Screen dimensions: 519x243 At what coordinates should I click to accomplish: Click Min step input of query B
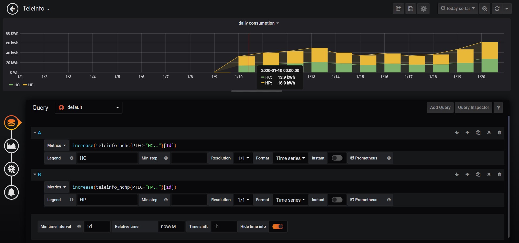point(189,200)
